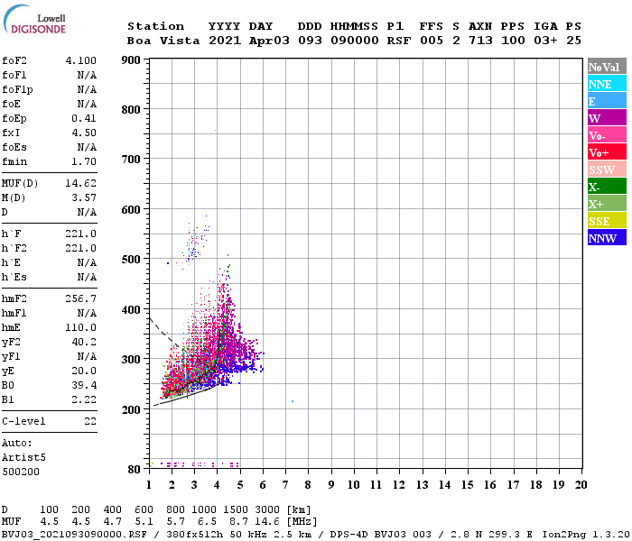Click the BVJ03_2021093090000.RSF file name
632x541 pixels.
click(74, 535)
